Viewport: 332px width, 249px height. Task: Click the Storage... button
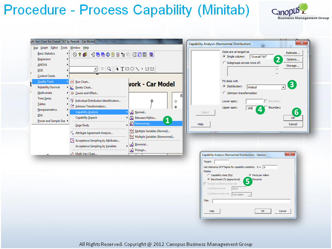[293, 66]
